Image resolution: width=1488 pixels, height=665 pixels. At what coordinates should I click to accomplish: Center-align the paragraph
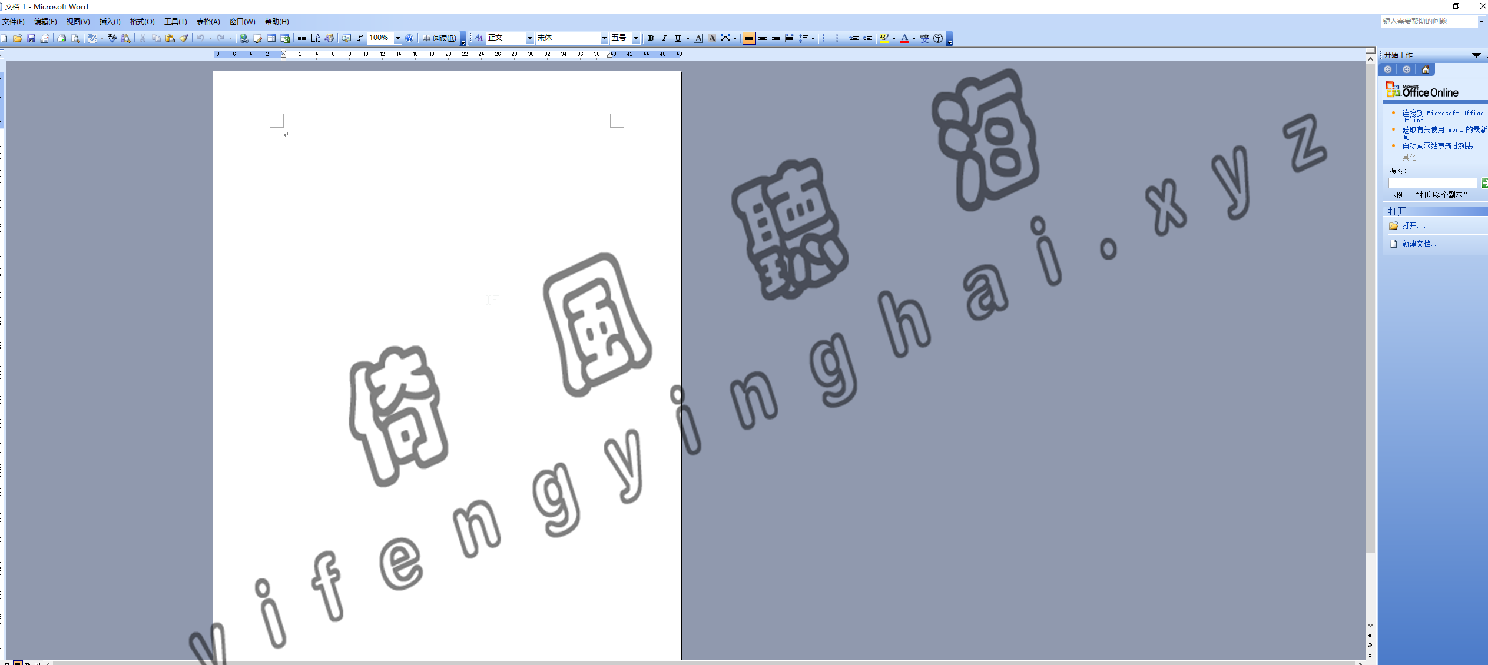click(763, 38)
